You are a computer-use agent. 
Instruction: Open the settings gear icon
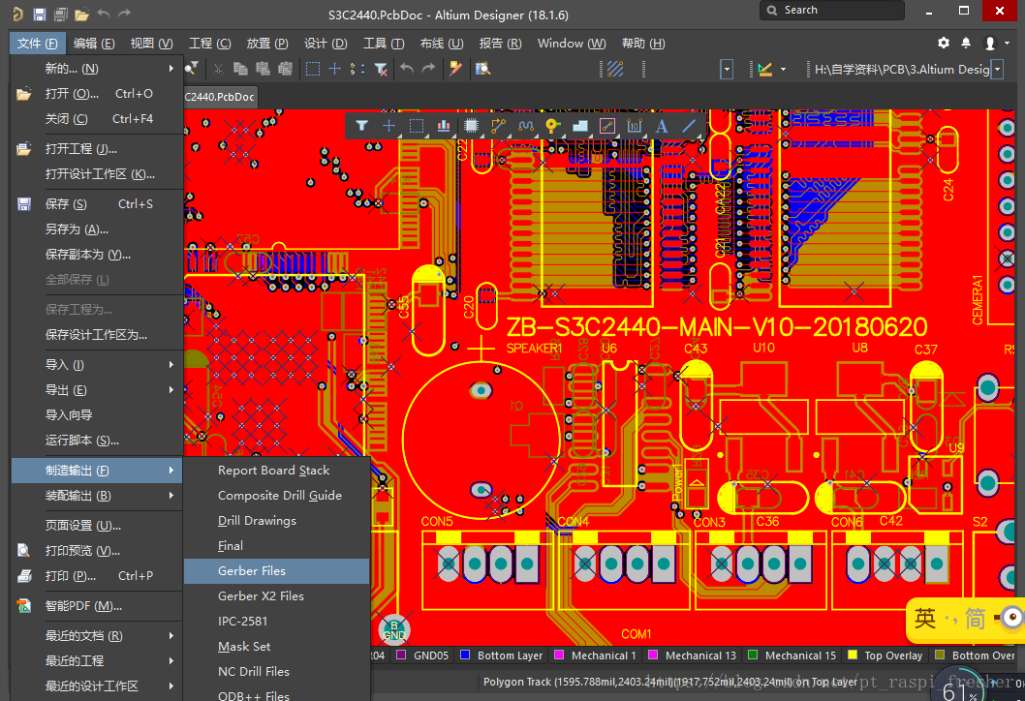(944, 43)
